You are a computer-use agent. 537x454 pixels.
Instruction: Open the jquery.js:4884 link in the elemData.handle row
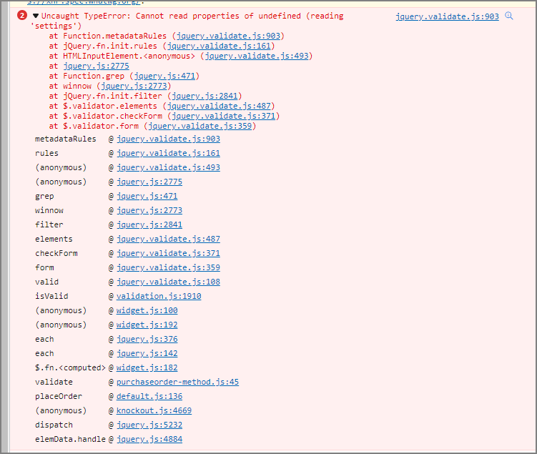click(x=149, y=439)
